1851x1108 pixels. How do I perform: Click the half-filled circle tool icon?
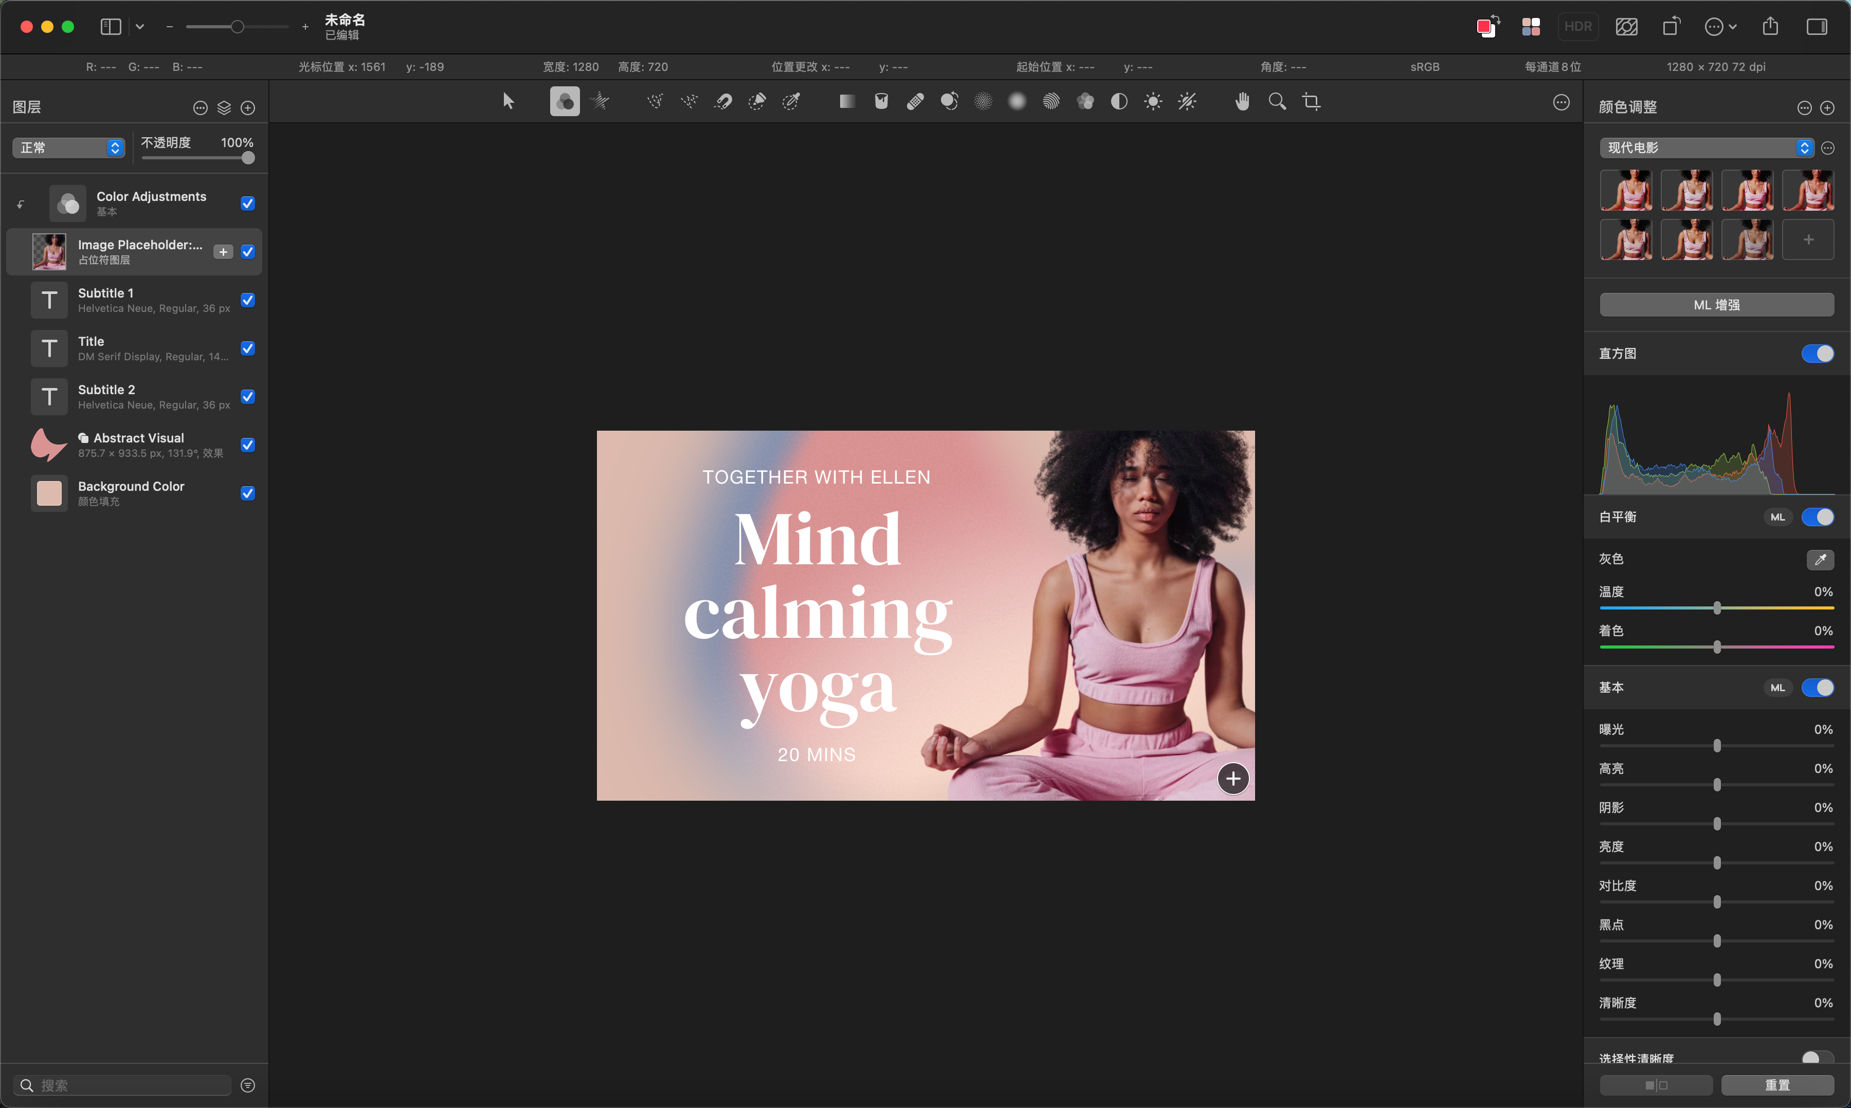point(1119,102)
